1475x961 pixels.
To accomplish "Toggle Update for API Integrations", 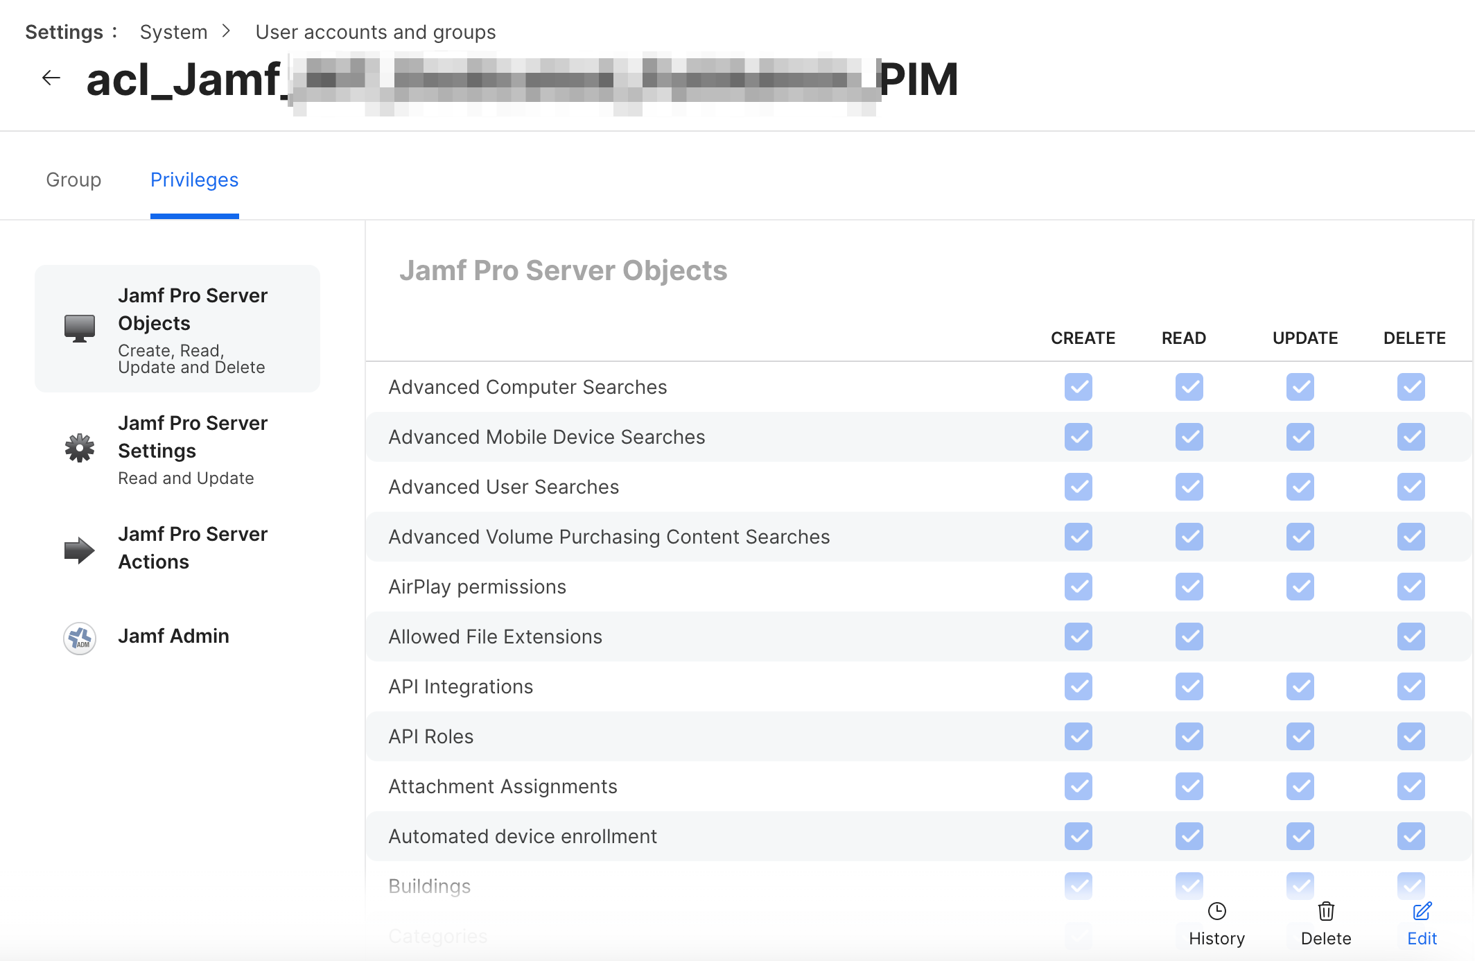I will coord(1300,686).
